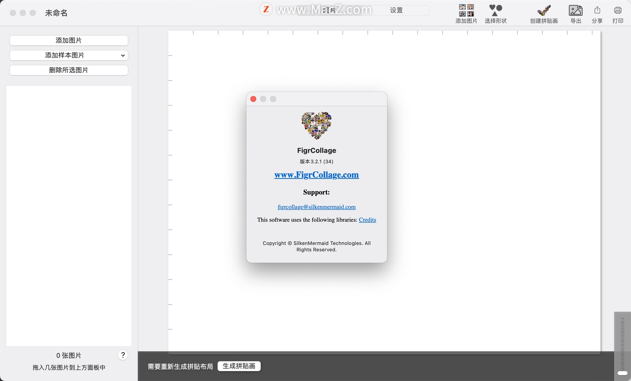Click the "Support:" heading in About dialog
The height and width of the screenshot is (381, 631).
[316, 192]
